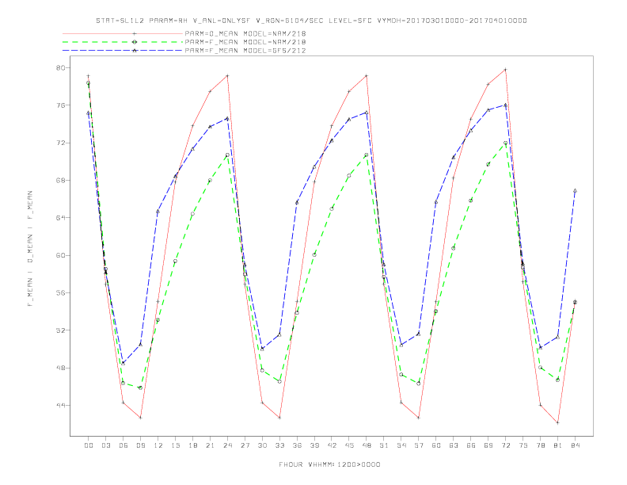The image size is (627, 485).
Task: Click x-axis tick label 18
Action: 192,445
